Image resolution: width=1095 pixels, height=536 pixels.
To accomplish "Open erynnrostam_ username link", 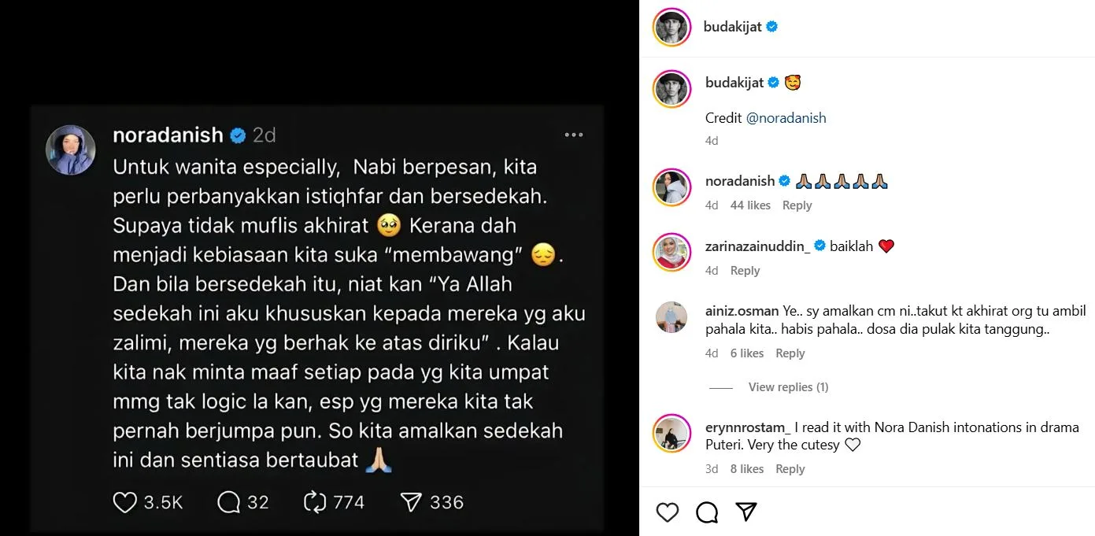I will [747, 427].
